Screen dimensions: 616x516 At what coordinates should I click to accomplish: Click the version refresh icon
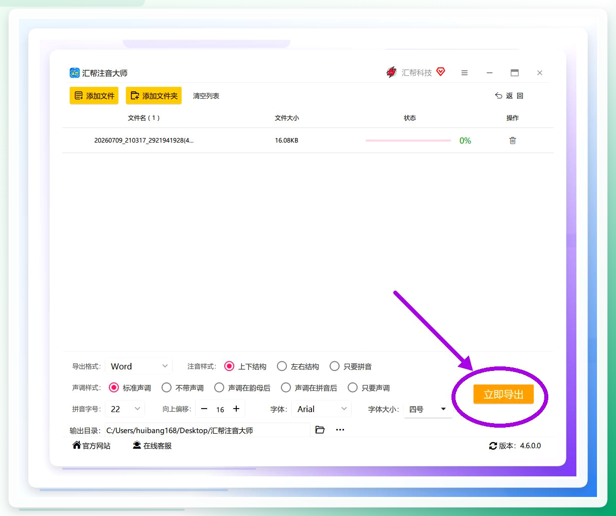[x=493, y=446]
